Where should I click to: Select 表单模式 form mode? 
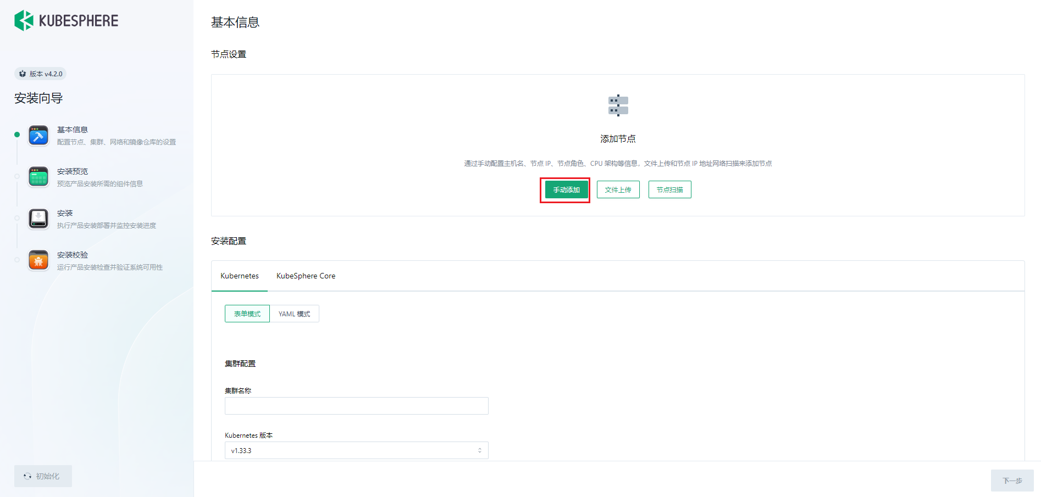247,314
